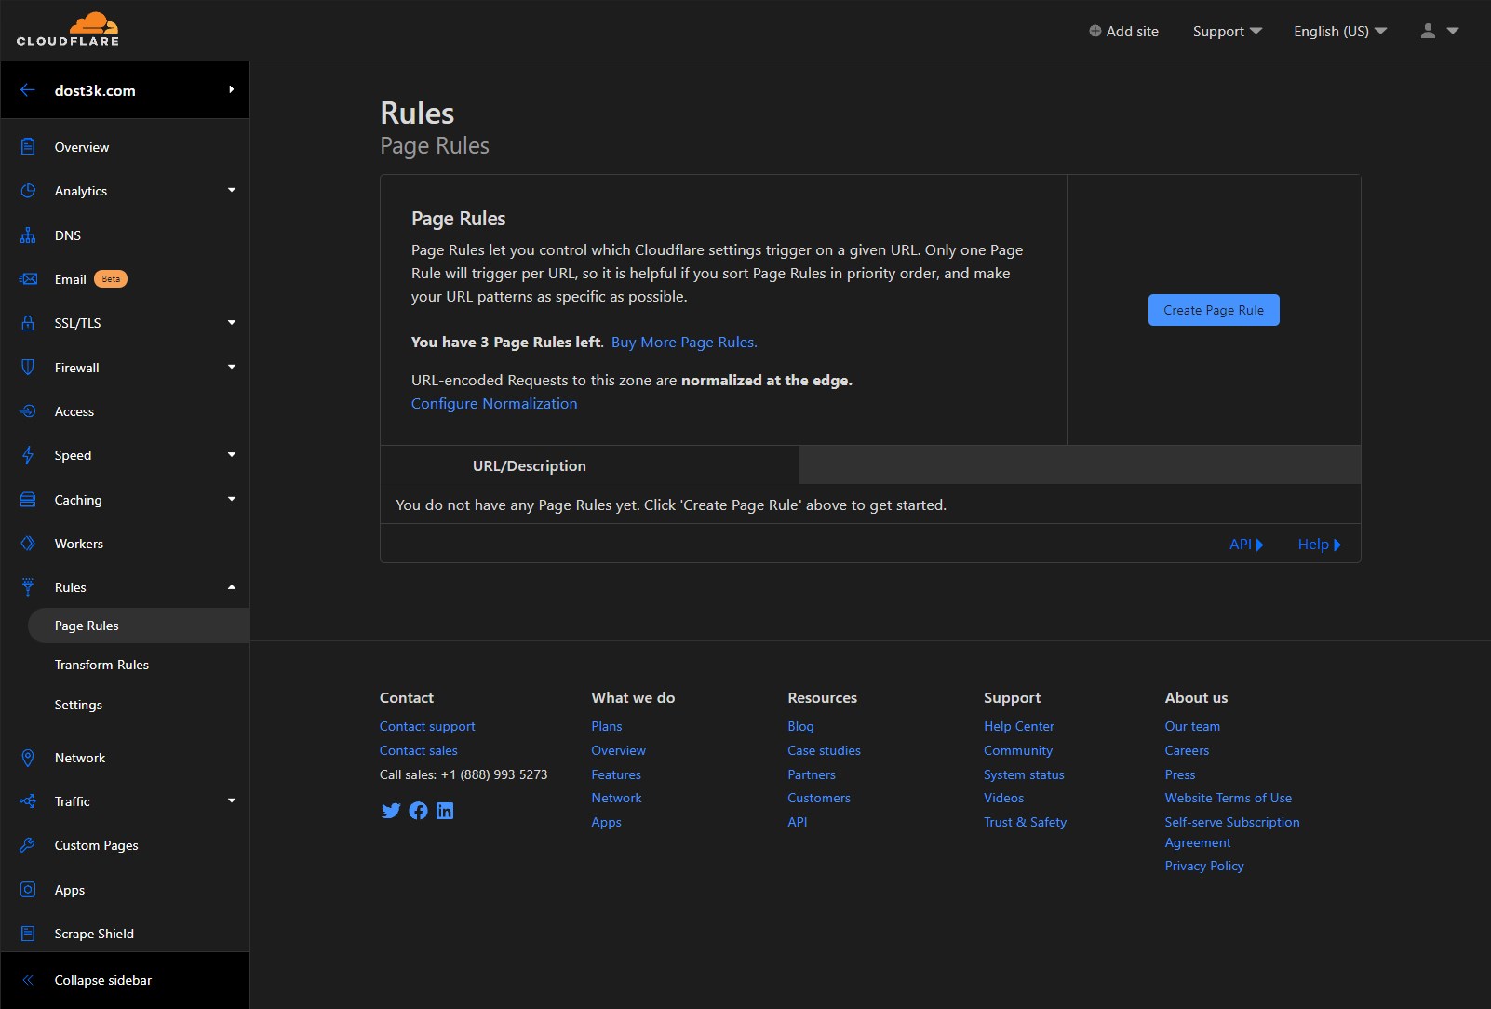Click the Create Page Rule button
Screen dimensions: 1491x1009
(x=1214, y=310)
